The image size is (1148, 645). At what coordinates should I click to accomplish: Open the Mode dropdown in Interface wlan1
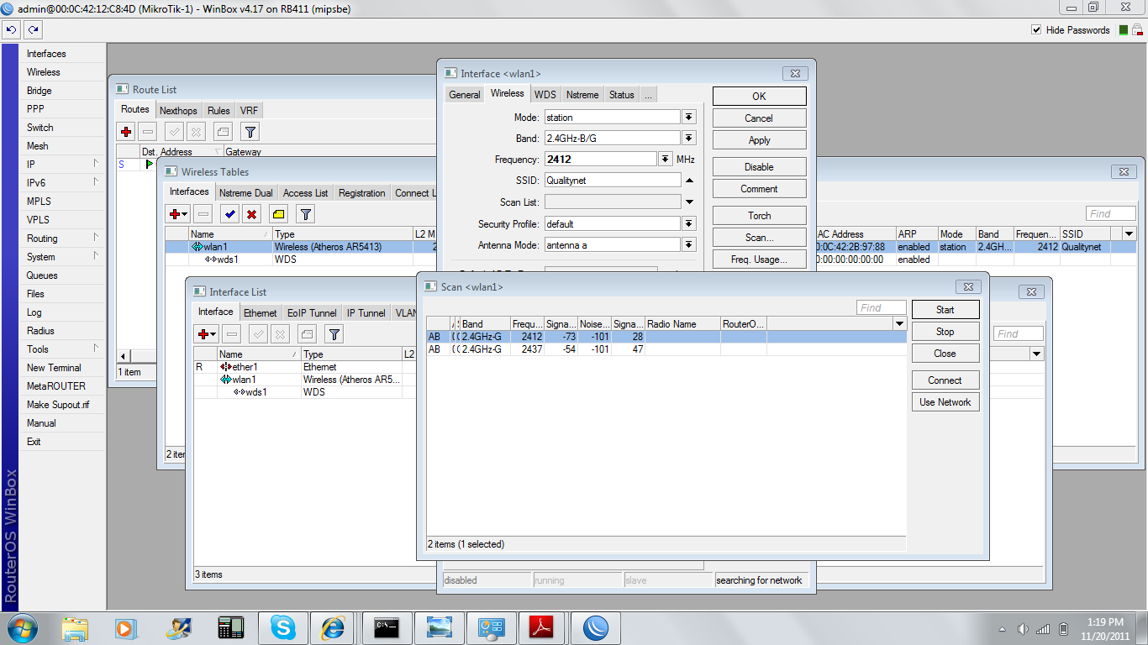tap(689, 117)
